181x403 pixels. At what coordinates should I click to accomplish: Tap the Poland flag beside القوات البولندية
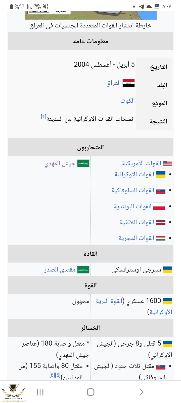(159, 207)
